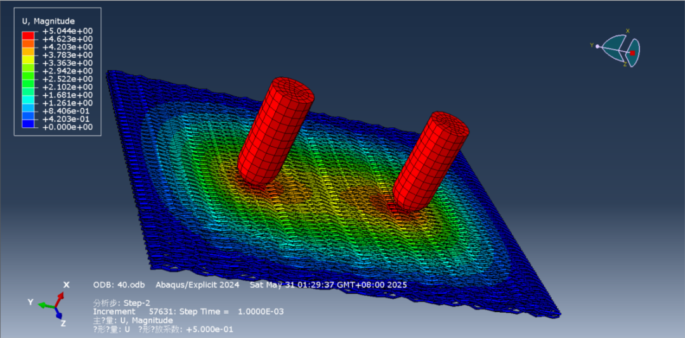
Task: Select the right red cylinder impactor
Action: click(431, 162)
